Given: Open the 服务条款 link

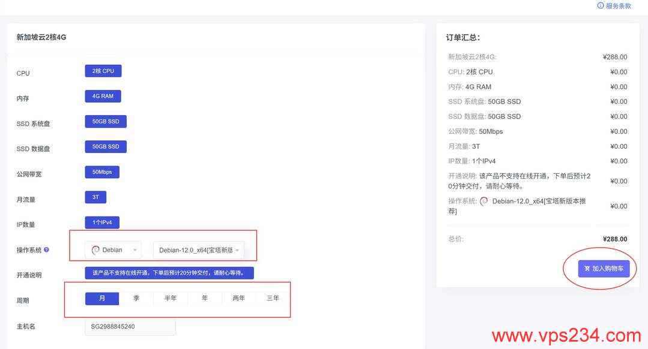Looking at the screenshot, I should 619,5.
